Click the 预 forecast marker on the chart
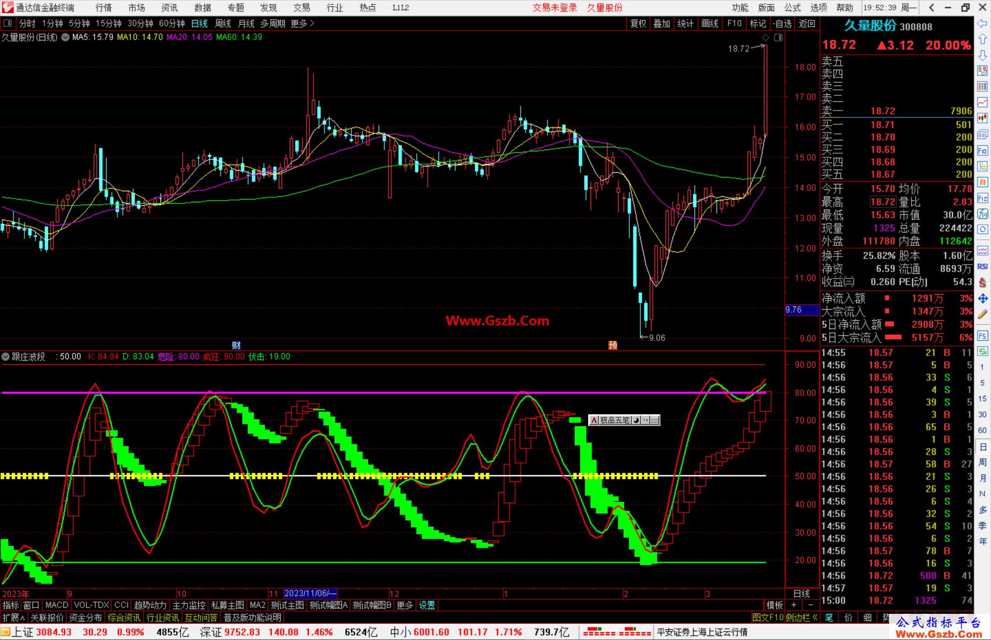The width and height of the screenshot is (991, 640). pyautogui.click(x=613, y=345)
